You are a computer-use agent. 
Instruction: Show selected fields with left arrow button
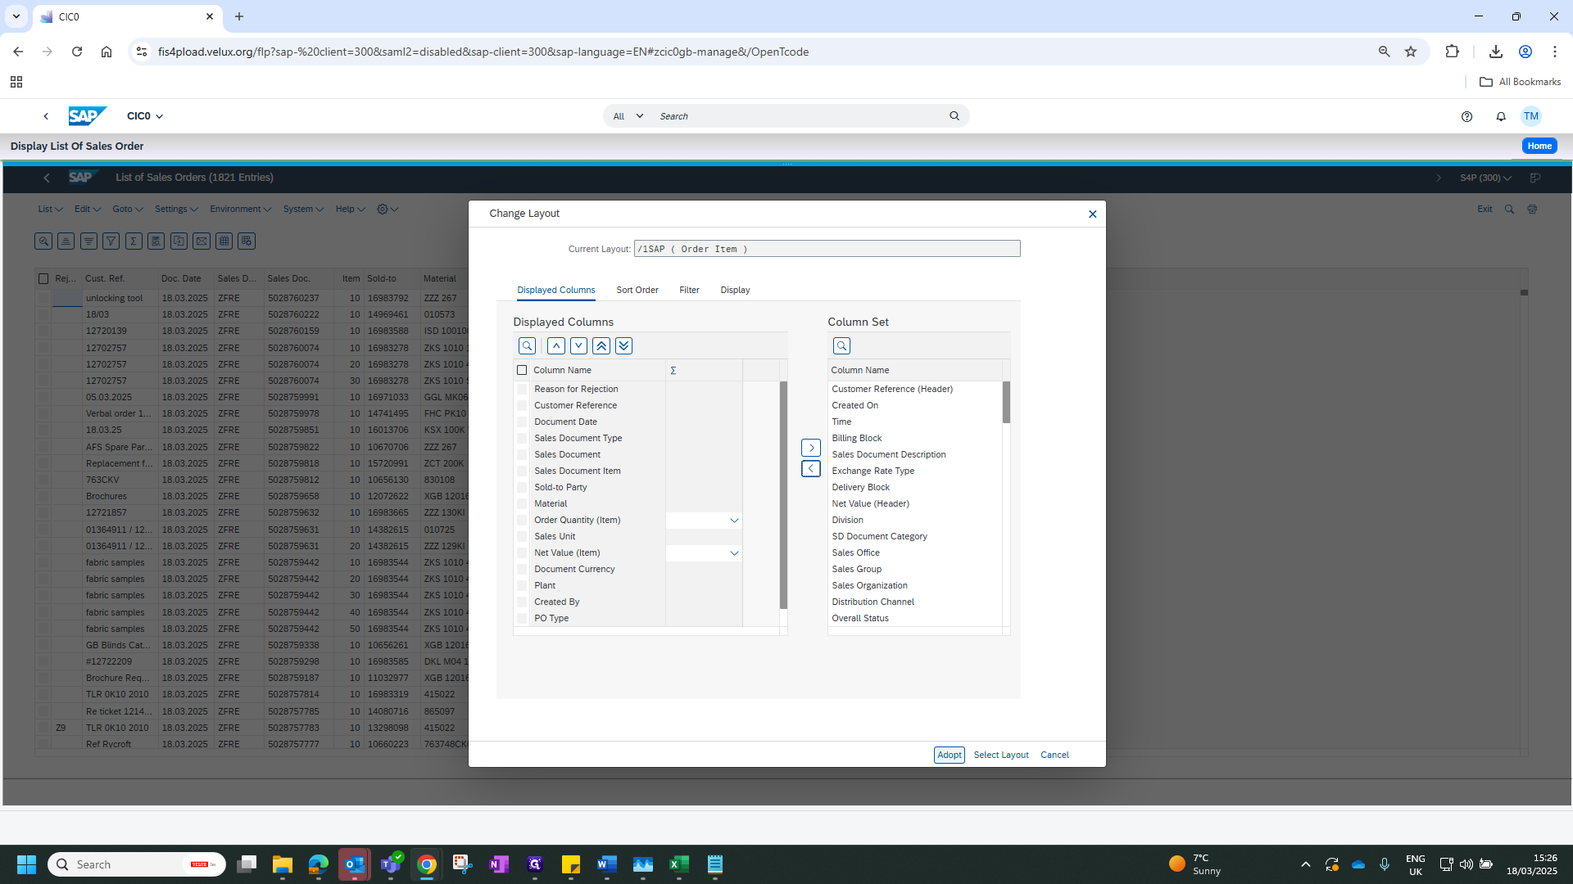811,469
